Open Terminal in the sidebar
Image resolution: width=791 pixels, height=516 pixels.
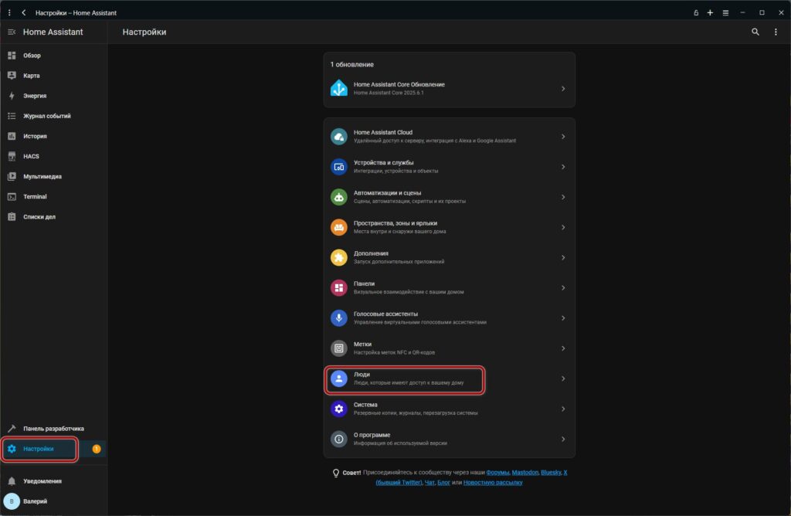click(x=35, y=196)
